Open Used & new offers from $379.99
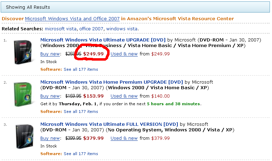This screenshot has width=272, height=161. pyautogui.click(x=124, y=138)
